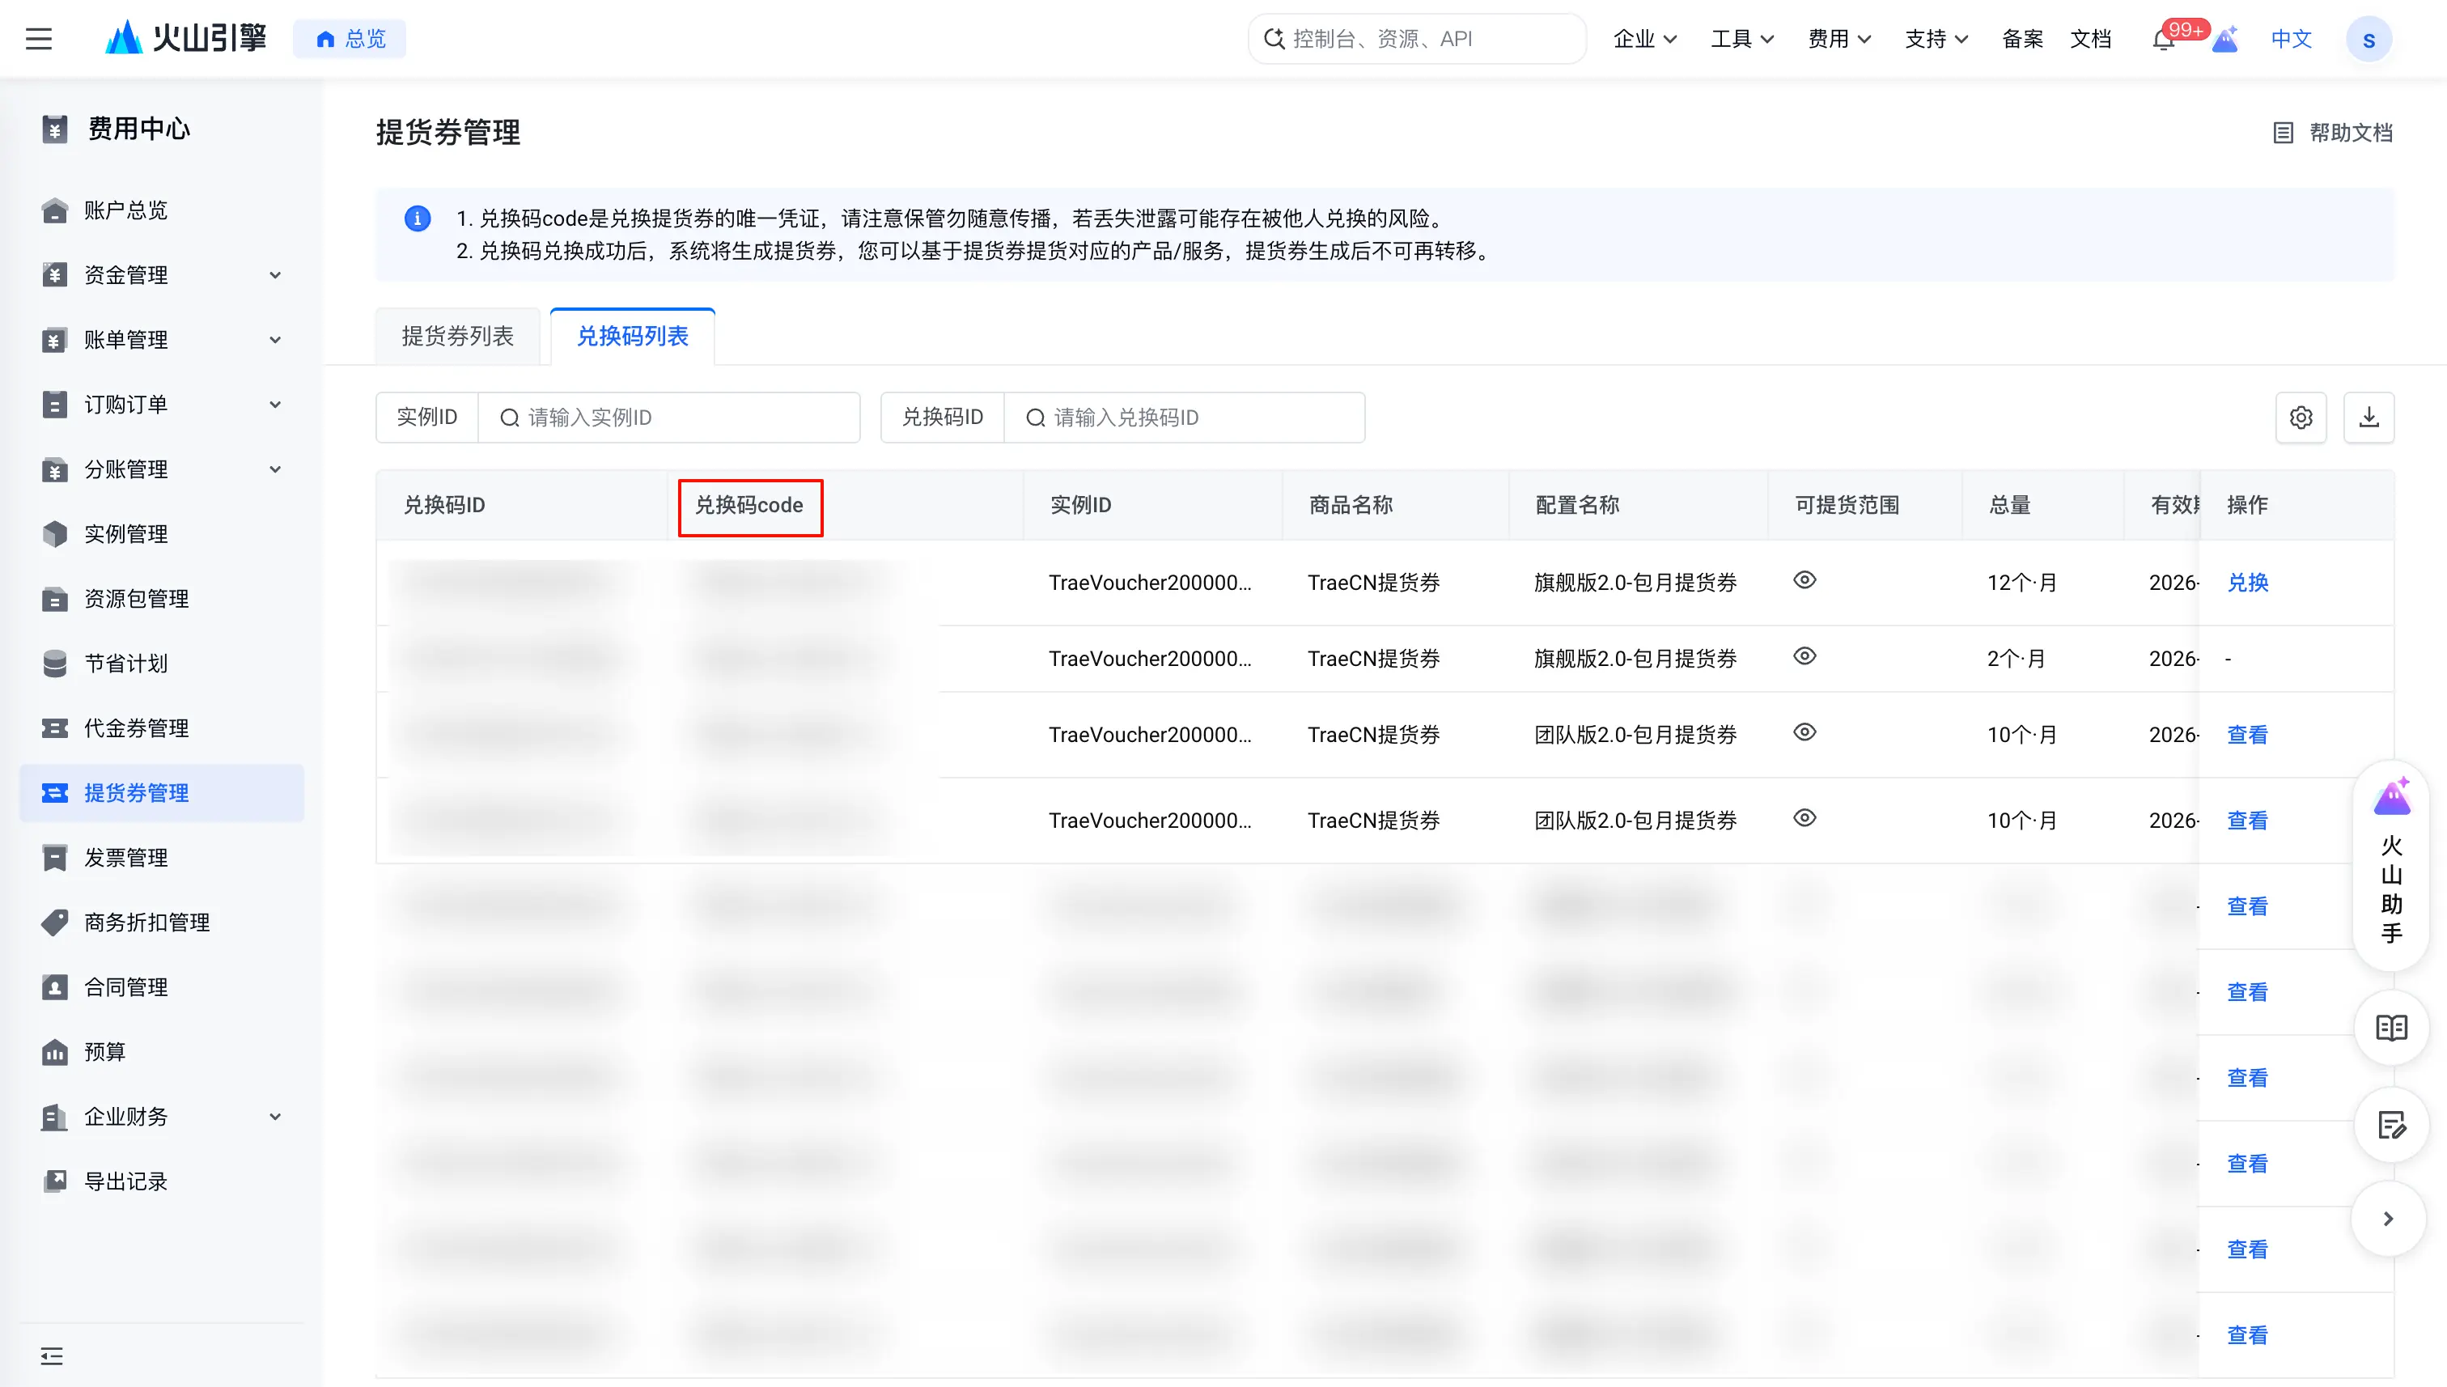Screen dimensions: 2447x1387
Task: Open the hamburger navigation menu
Action: pos(39,39)
